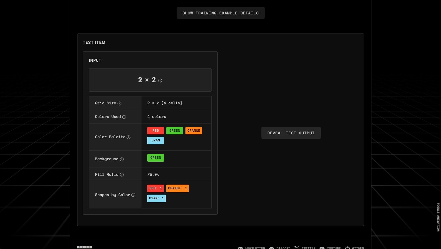Click the 'TEST ITEM' heading
The width and height of the screenshot is (441, 249).
tap(94, 42)
